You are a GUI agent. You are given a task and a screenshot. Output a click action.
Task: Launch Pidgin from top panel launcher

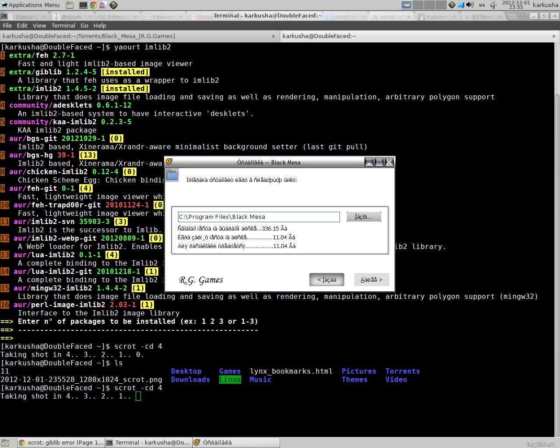[x=103, y=5]
